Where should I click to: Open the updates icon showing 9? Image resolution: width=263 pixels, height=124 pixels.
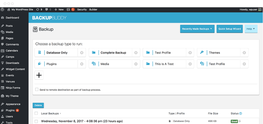[x=39, y=10]
